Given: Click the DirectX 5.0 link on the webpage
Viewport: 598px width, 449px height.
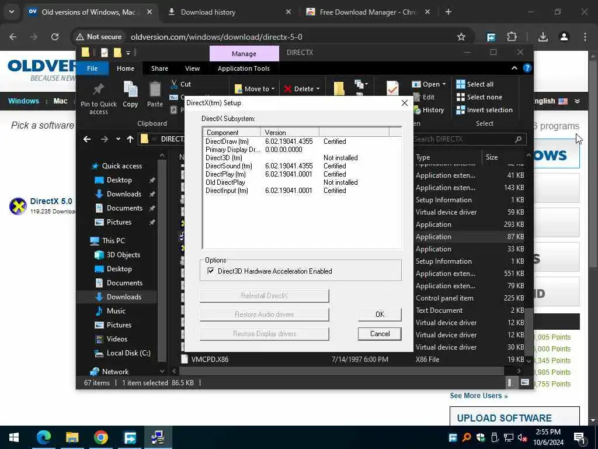Looking at the screenshot, I should tap(51, 201).
